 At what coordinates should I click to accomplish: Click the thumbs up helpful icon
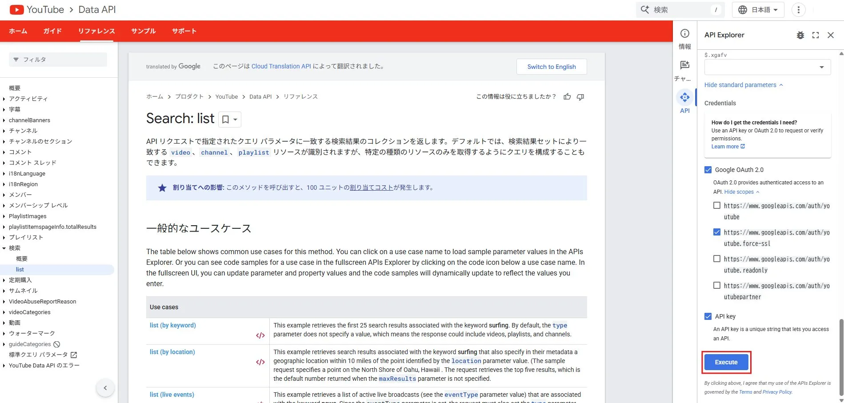point(567,96)
